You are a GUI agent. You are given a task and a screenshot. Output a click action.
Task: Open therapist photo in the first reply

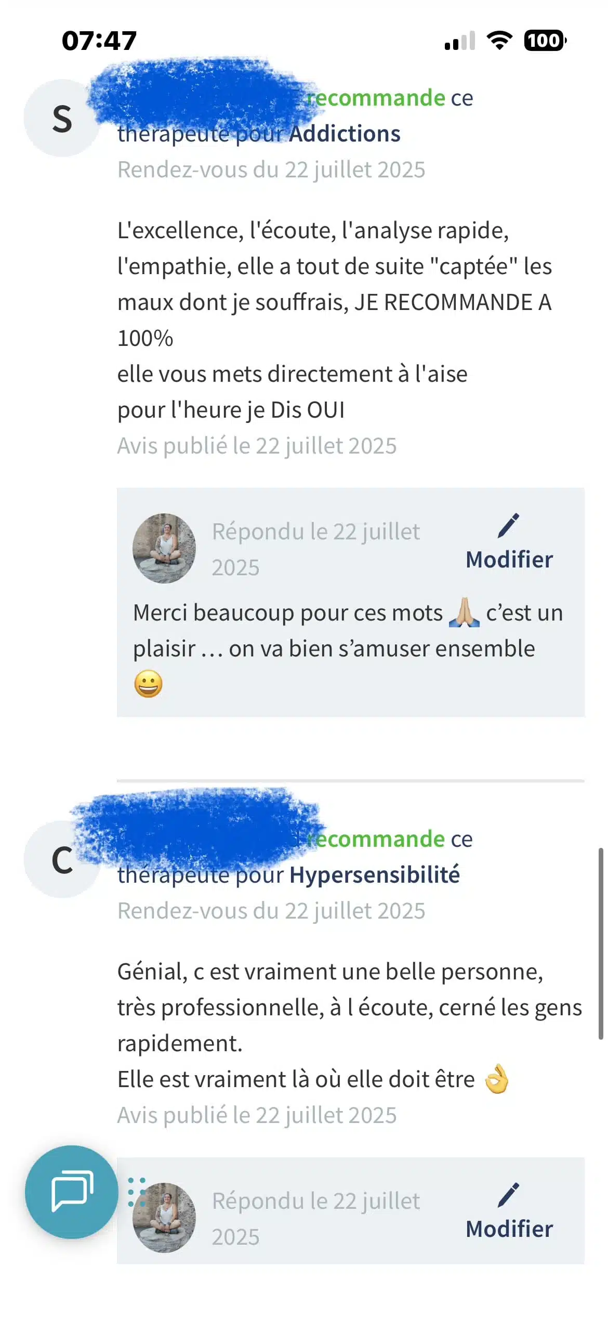tap(164, 548)
